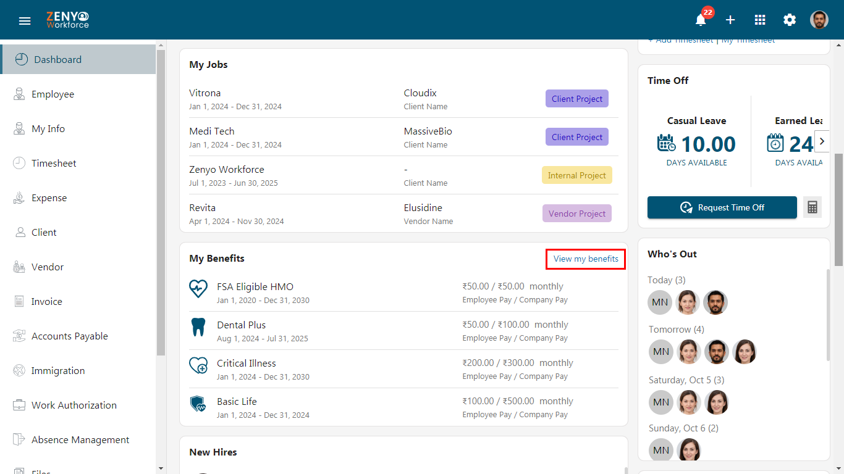Click the Zenyo Workforce logo
844x474 pixels.
(x=68, y=20)
